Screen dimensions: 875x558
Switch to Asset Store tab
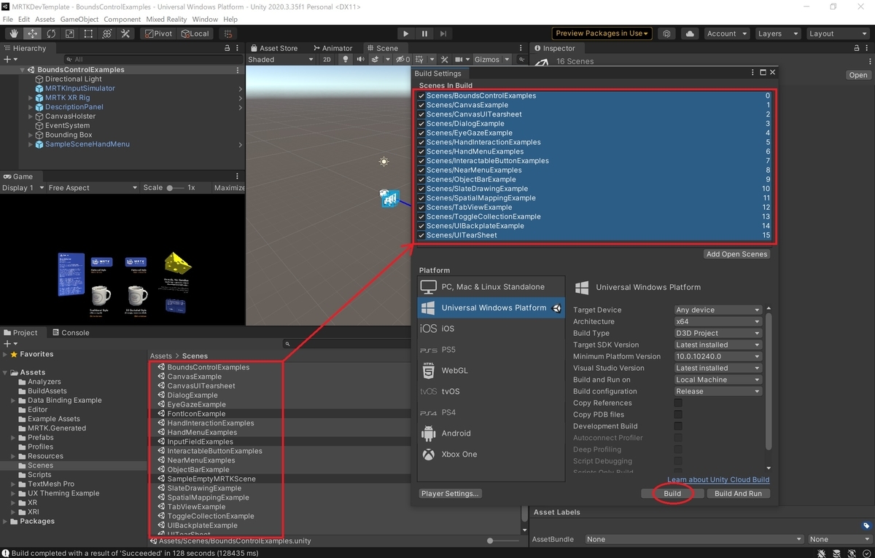(273, 48)
